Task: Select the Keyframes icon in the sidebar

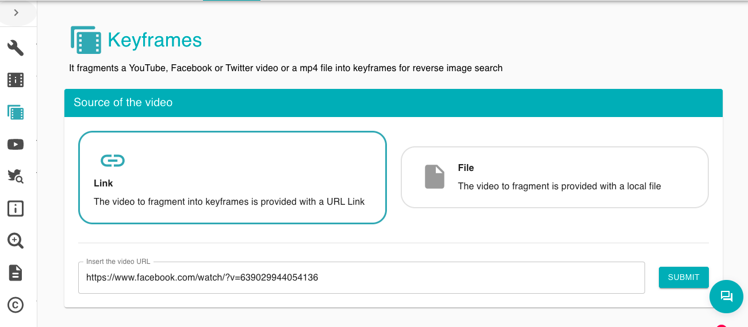Action: (x=16, y=112)
